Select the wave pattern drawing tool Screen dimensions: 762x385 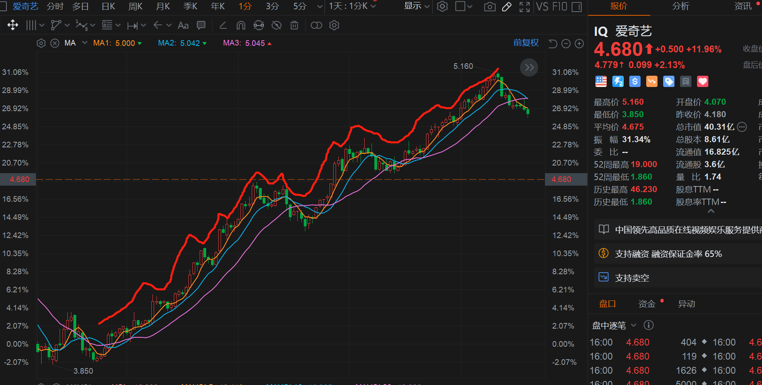tap(81, 25)
